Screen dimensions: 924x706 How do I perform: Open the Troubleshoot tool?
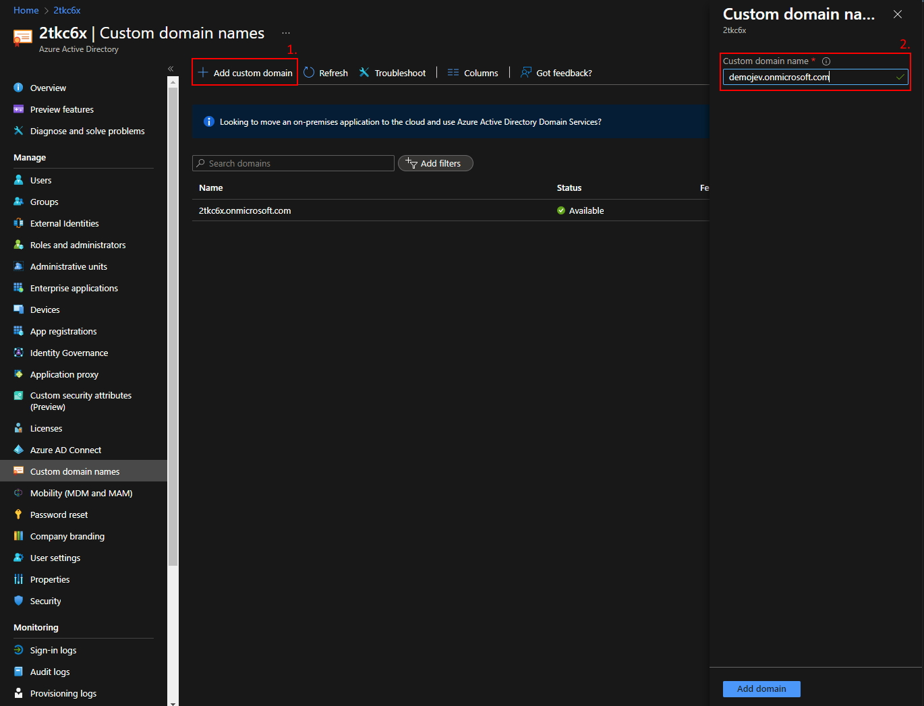pyautogui.click(x=393, y=73)
